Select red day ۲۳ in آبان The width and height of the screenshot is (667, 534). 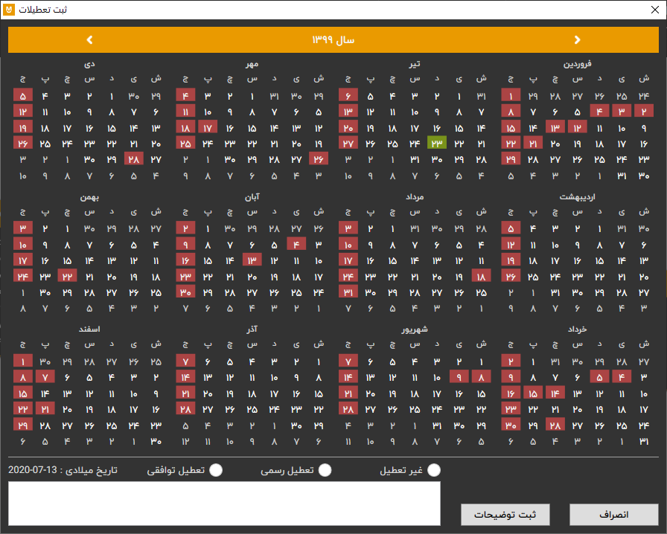click(x=185, y=277)
